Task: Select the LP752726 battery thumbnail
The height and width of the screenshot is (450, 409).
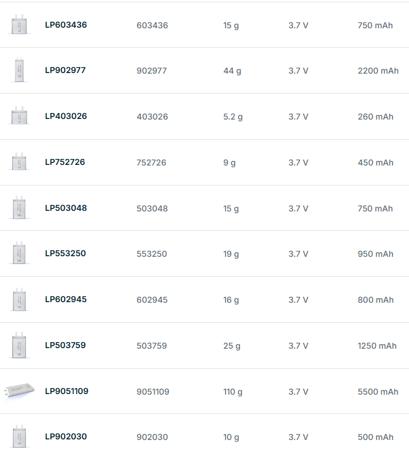Action: tap(19, 162)
